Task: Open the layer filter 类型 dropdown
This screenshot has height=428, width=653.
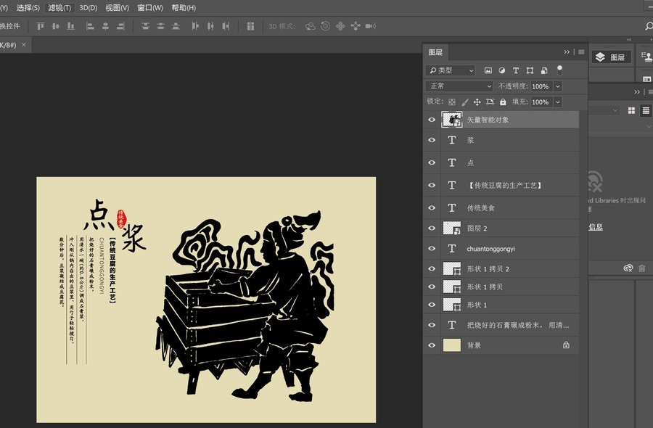Action: click(x=450, y=70)
